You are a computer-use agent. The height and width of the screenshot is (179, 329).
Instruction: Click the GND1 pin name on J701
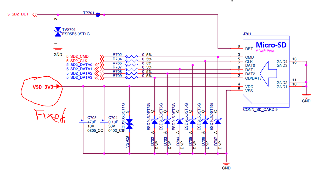pos(282,87)
